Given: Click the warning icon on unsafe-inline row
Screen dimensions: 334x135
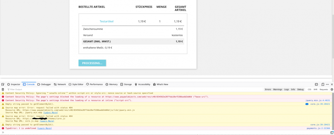Looking at the screenshot, I should coord(3,93).
